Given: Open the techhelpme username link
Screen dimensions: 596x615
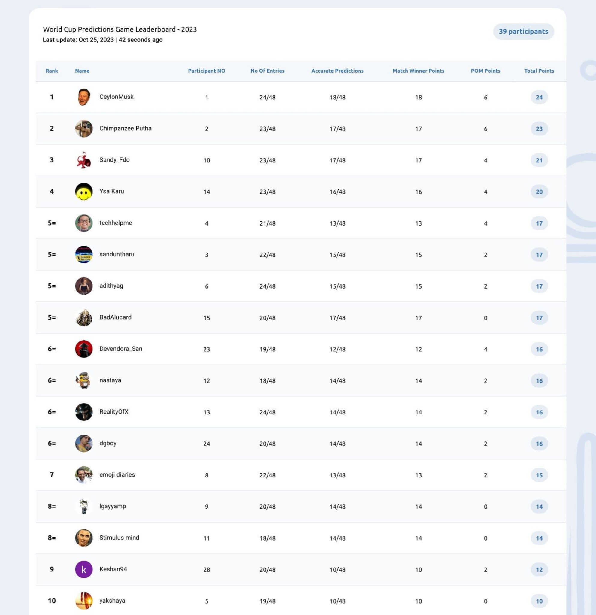Looking at the screenshot, I should pos(116,223).
